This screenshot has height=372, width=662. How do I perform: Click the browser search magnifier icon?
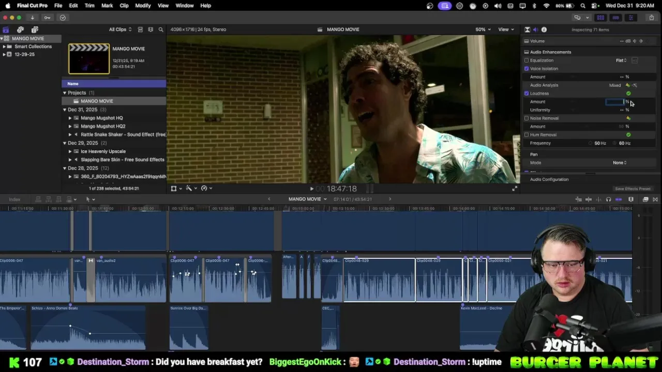(161, 29)
